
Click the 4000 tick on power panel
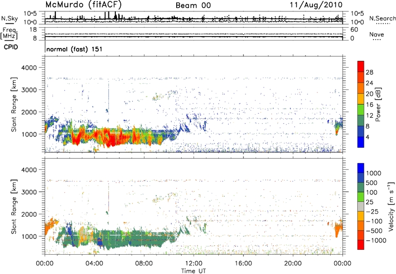[x=29, y=68]
